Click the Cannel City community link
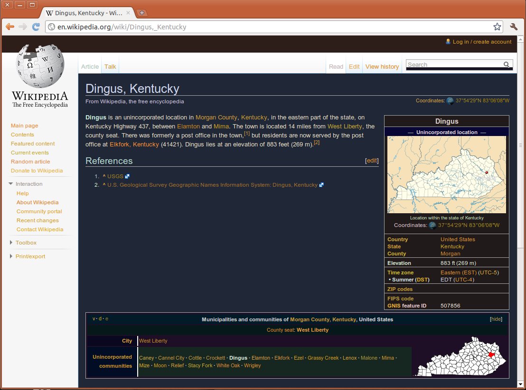526x390 pixels. point(171,358)
